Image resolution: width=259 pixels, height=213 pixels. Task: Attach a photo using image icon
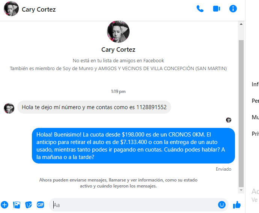click(17, 205)
